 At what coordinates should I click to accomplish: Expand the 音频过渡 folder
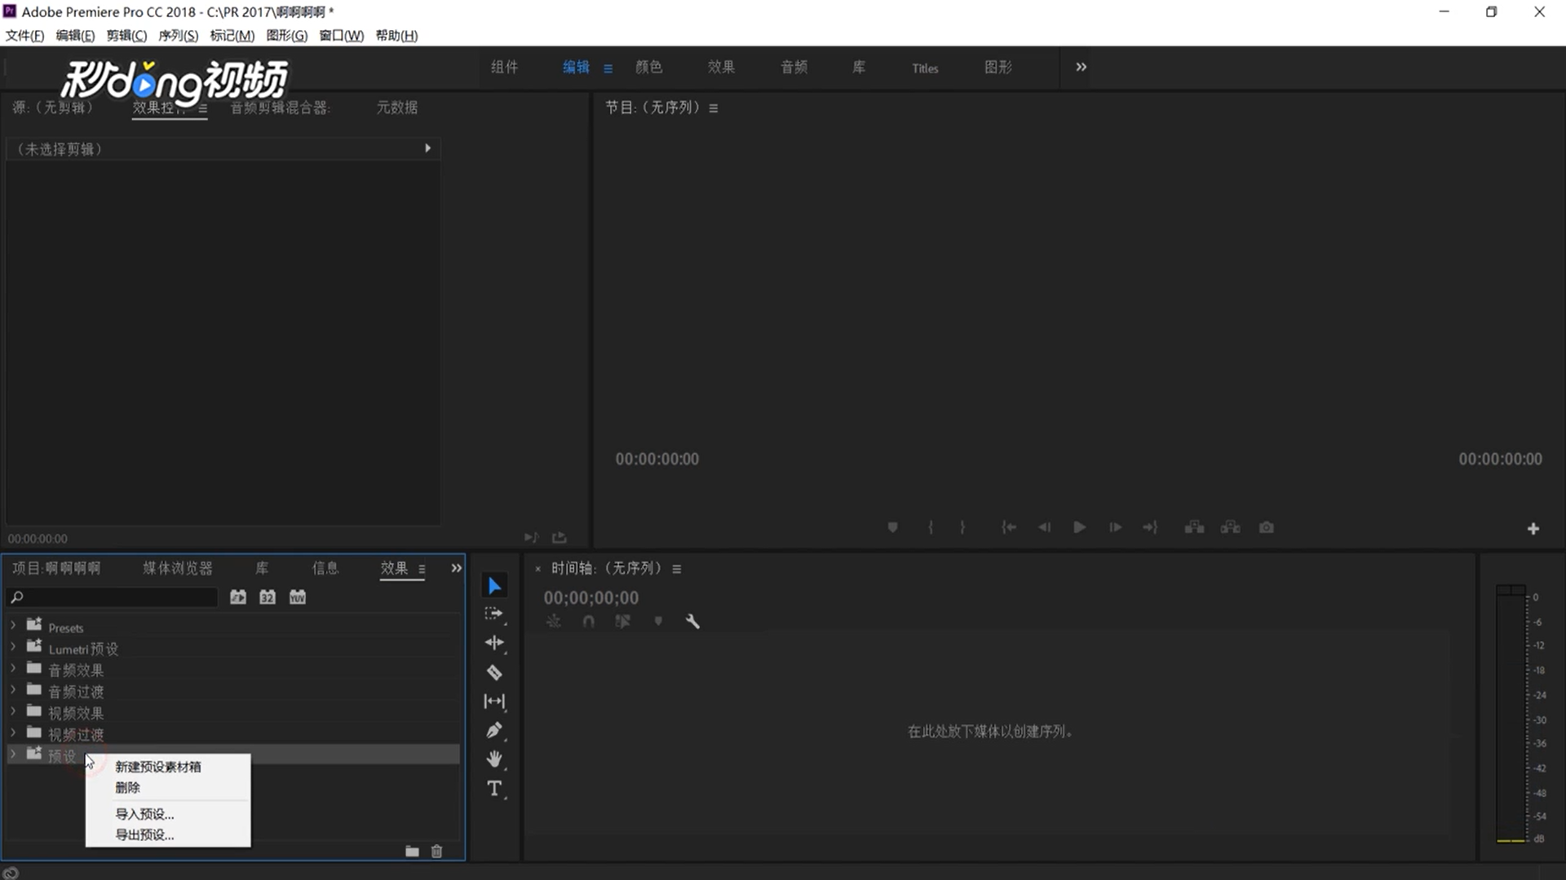point(13,689)
